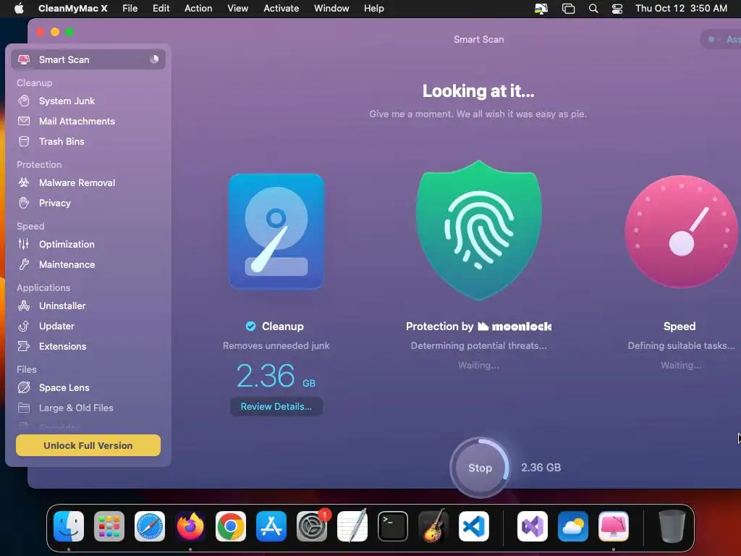
Task: Open Spotlight search in menu bar
Action: 593,9
